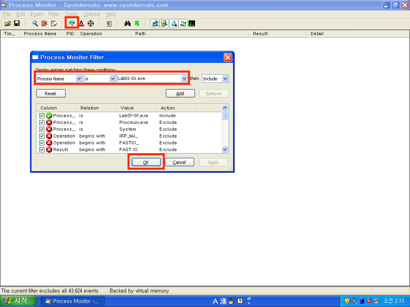Click scroll down arrow in filter list

point(225,150)
